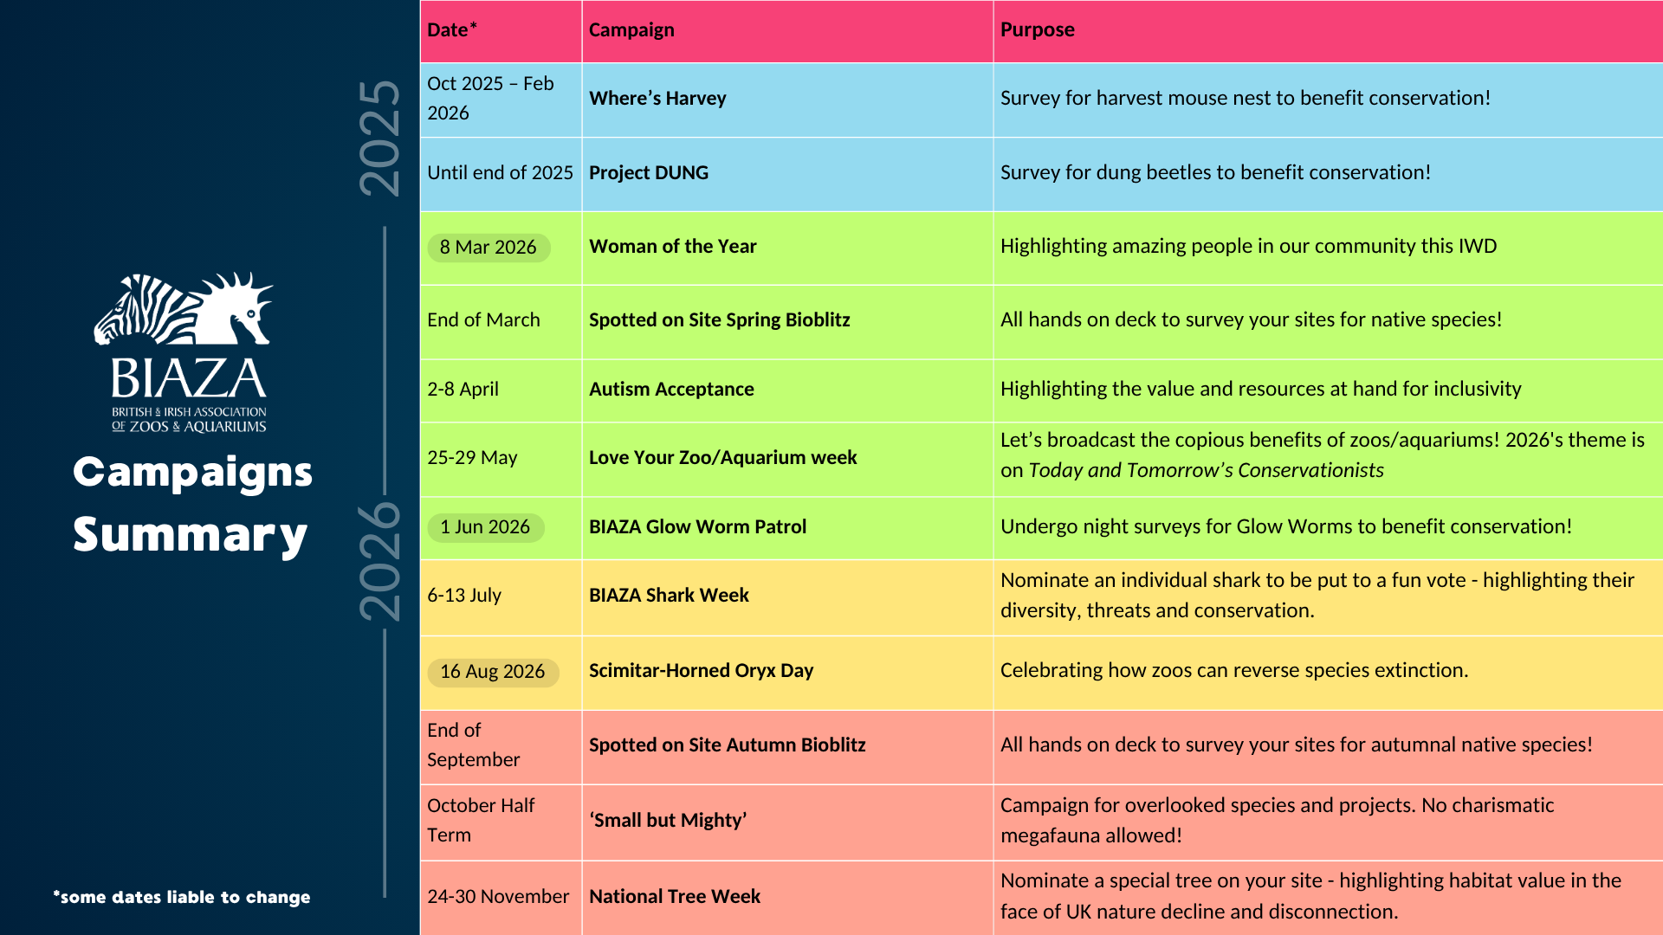The width and height of the screenshot is (1663, 935).
Task: Click the Purpose column header
Action: pyautogui.click(x=1037, y=30)
